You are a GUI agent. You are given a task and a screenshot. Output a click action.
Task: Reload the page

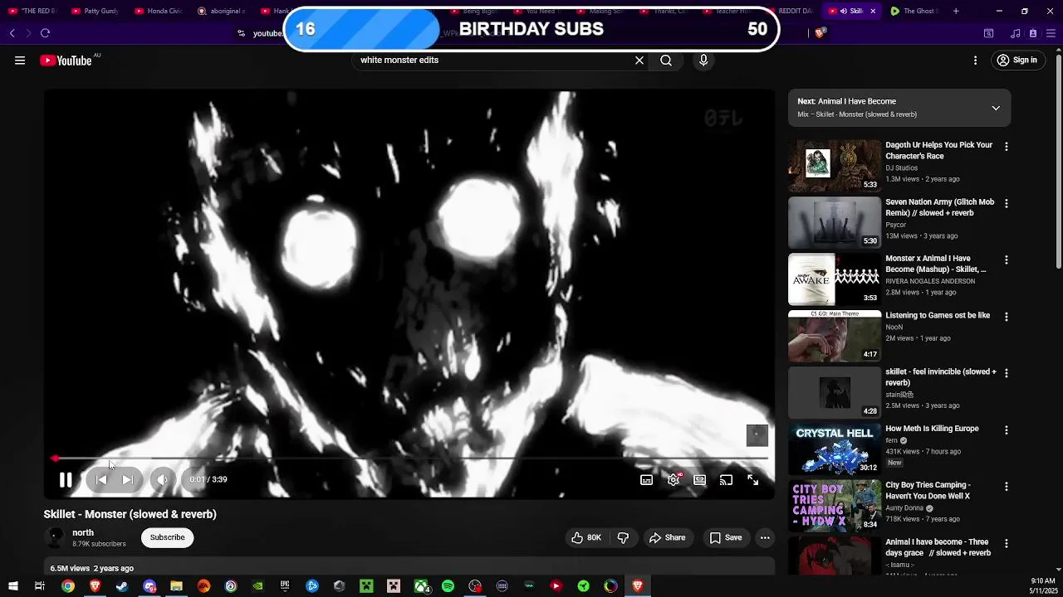[45, 33]
